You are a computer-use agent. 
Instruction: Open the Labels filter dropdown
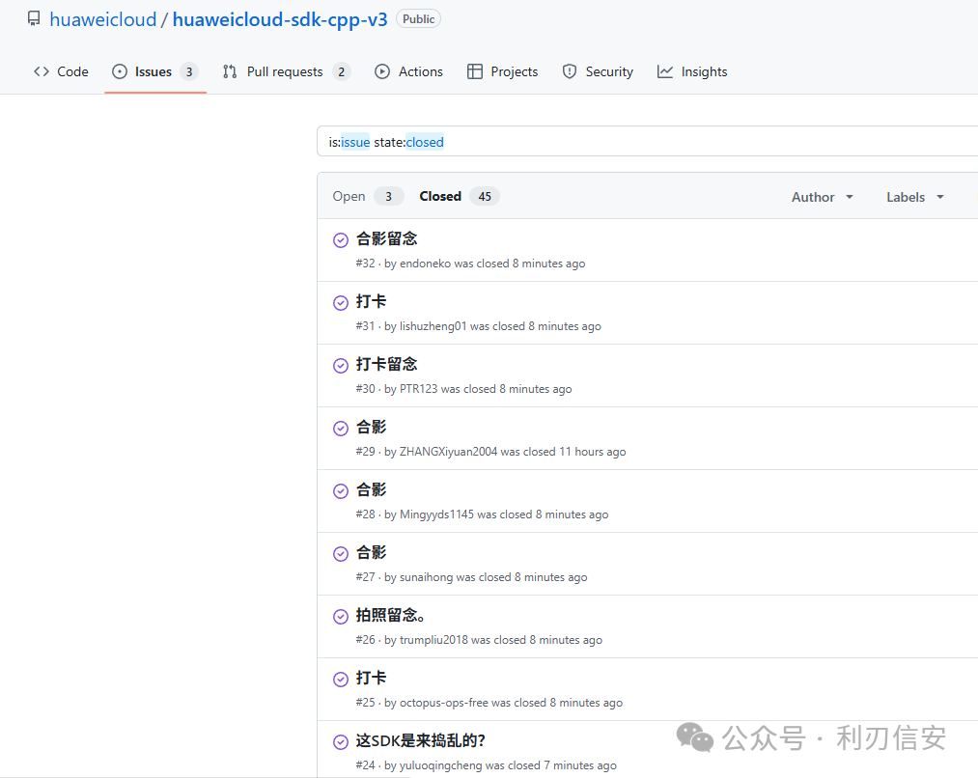(915, 197)
